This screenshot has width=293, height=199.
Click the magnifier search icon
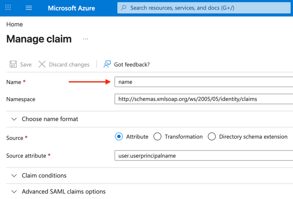coord(124,8)
